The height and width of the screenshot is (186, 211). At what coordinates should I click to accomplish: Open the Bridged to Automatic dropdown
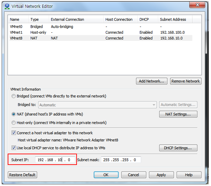coord(97,105)
